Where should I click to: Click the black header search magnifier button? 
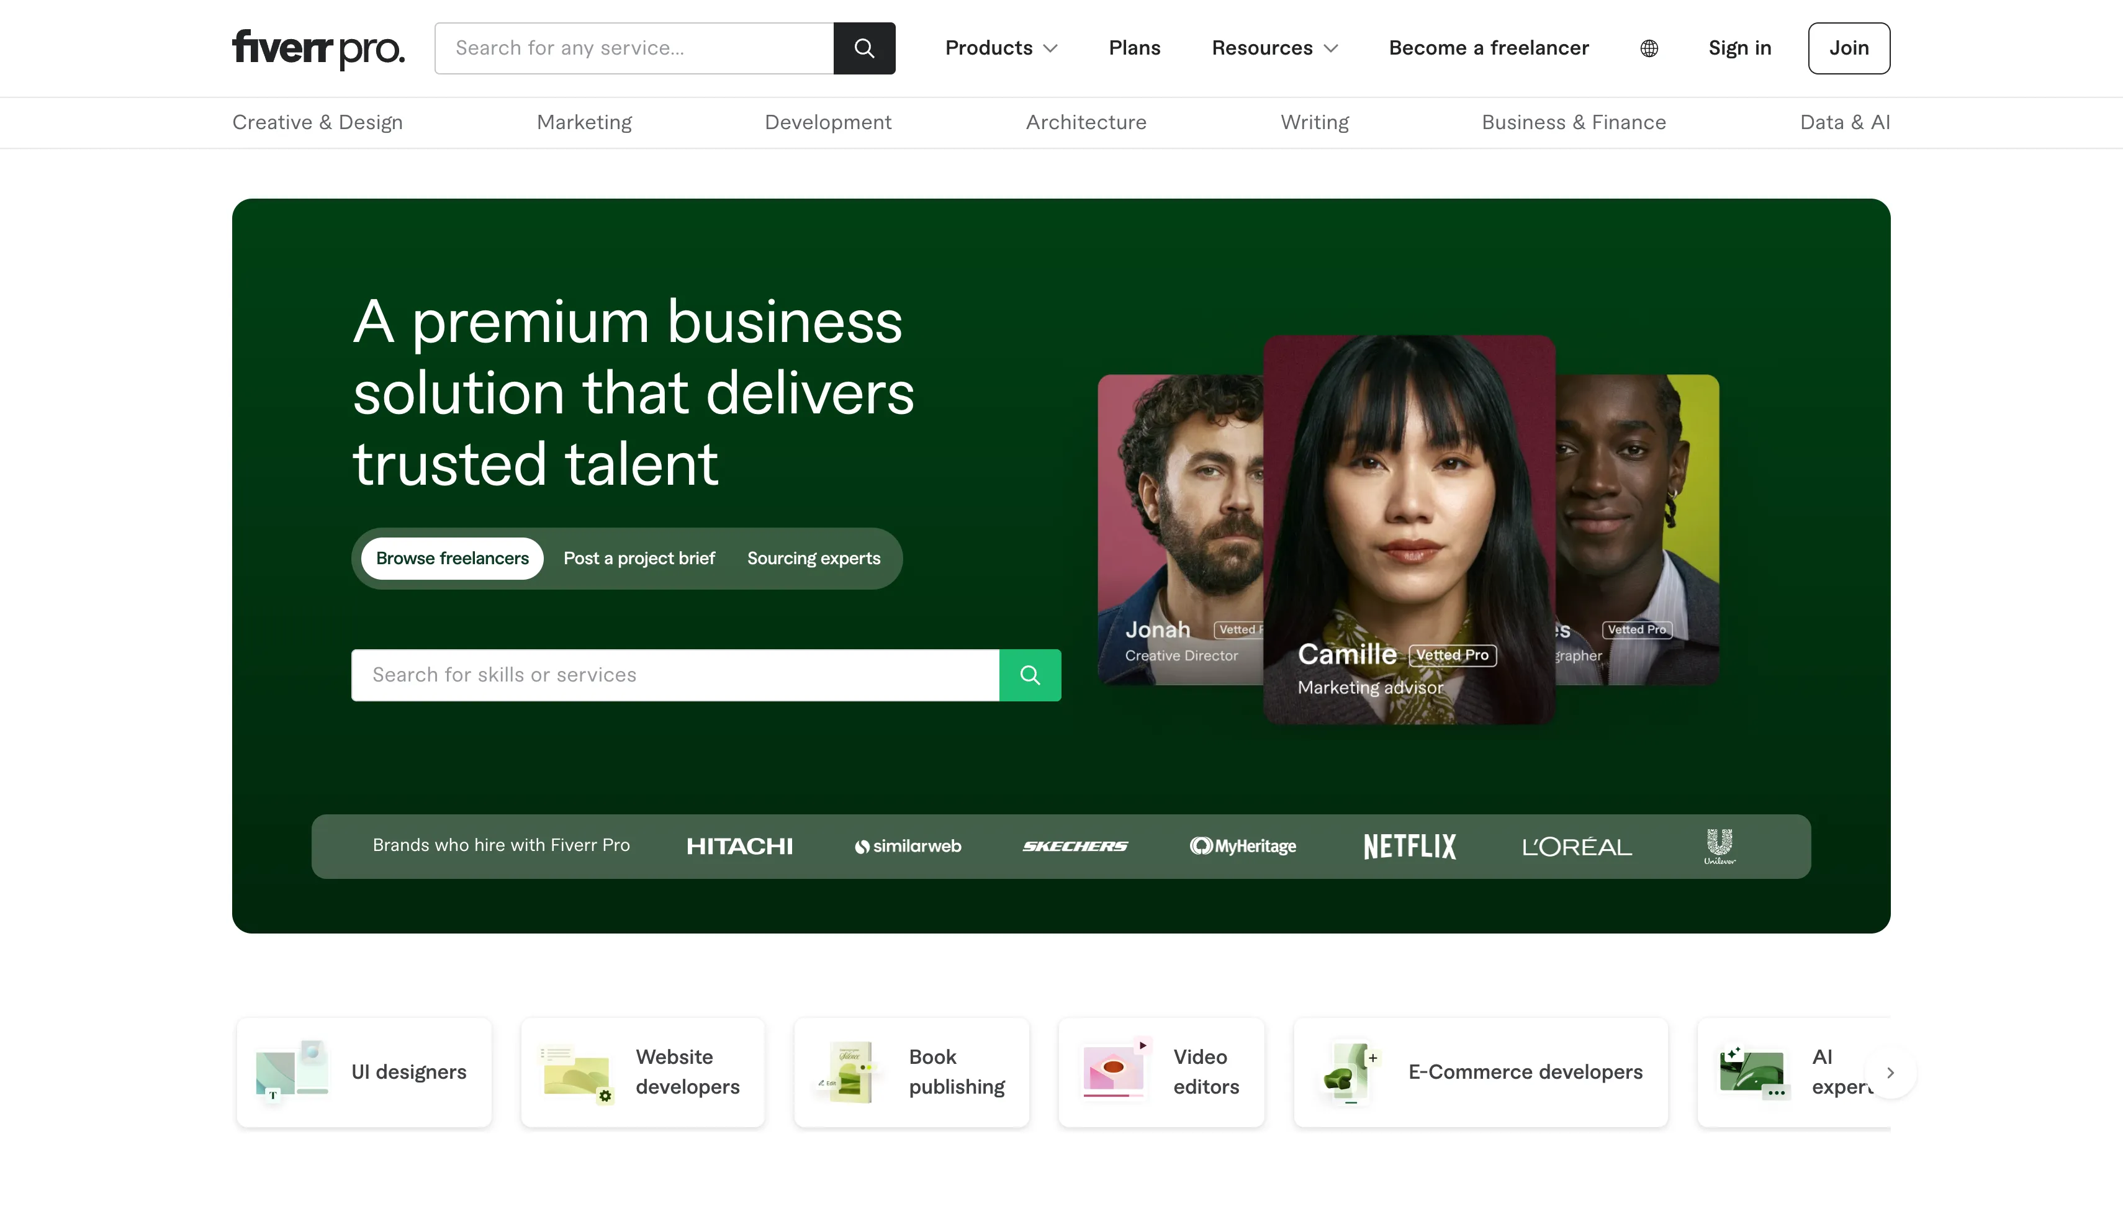[x=863, y=48]
